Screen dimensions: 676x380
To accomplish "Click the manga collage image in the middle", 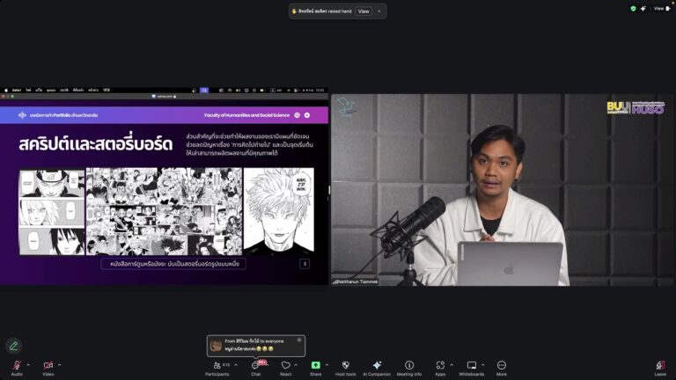I will click(x=165, y=211).
